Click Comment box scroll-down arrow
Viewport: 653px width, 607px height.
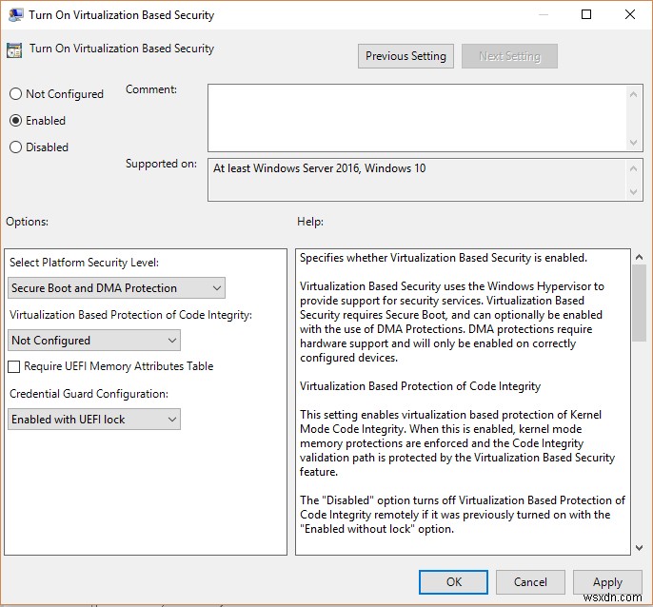click(633, 143)
